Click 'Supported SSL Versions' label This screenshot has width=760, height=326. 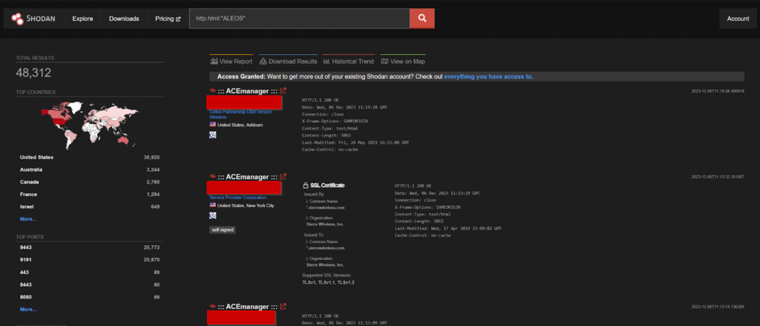coord(327,275)
